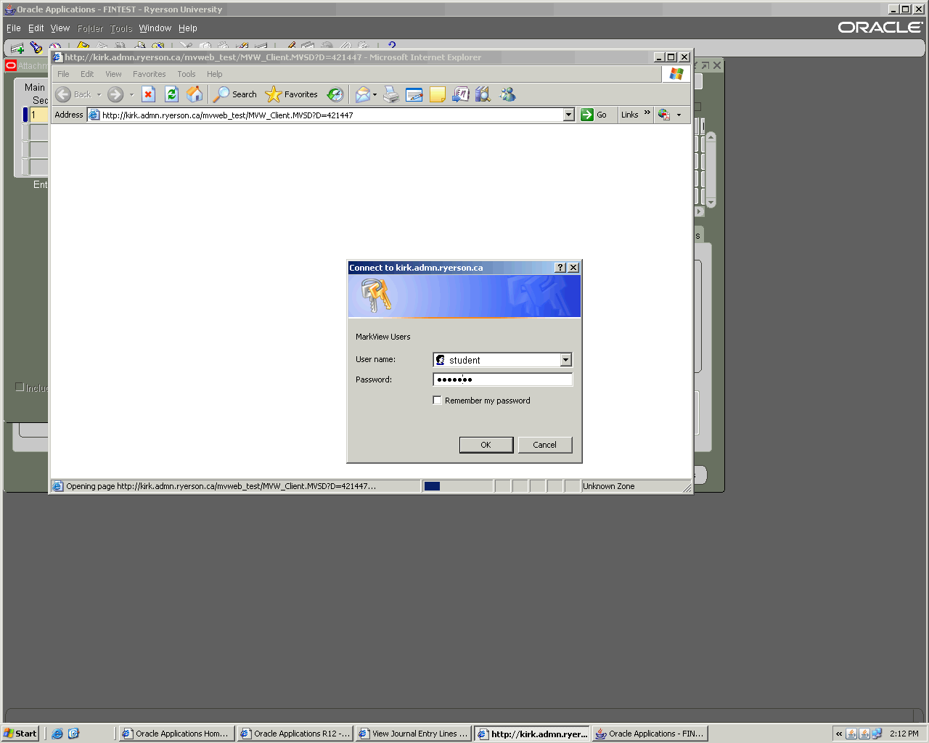
Task: Click Cancel in the login dialog
Action: (544, 445)
